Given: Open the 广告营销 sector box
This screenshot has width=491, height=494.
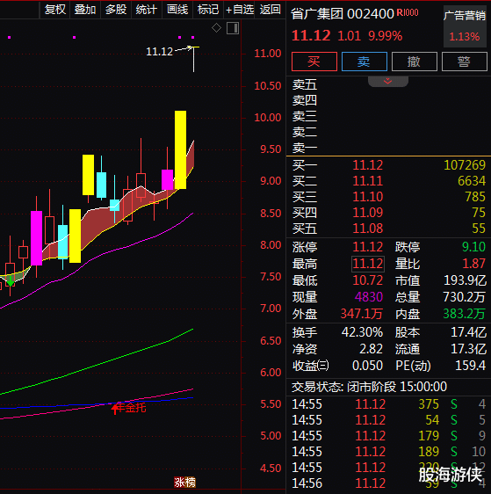Looking at the screenshot, I should [x=465, y=26].
